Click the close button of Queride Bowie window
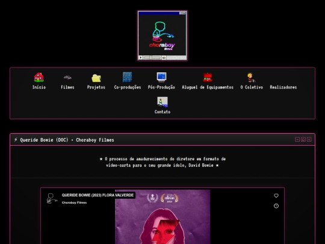The image size is (325, 244). tap(309, 139)
